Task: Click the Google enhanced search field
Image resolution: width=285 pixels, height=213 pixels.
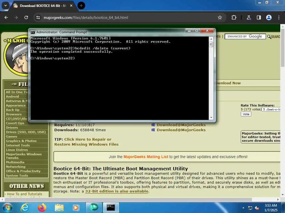Action: tap(245, 36)
